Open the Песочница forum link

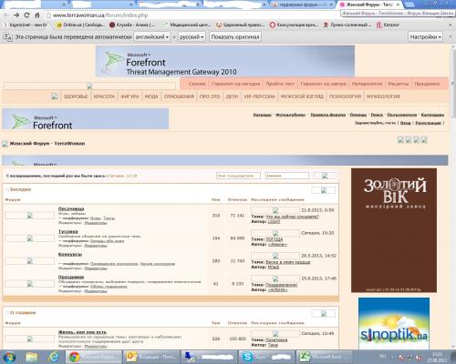click(x=71, y=208)
